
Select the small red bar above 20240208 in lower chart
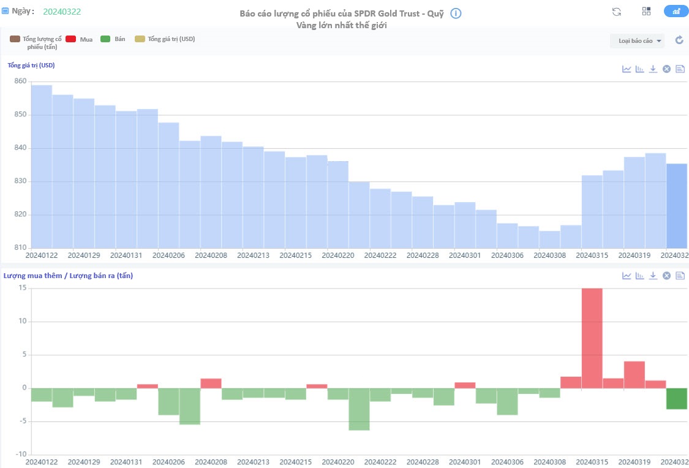211,383
